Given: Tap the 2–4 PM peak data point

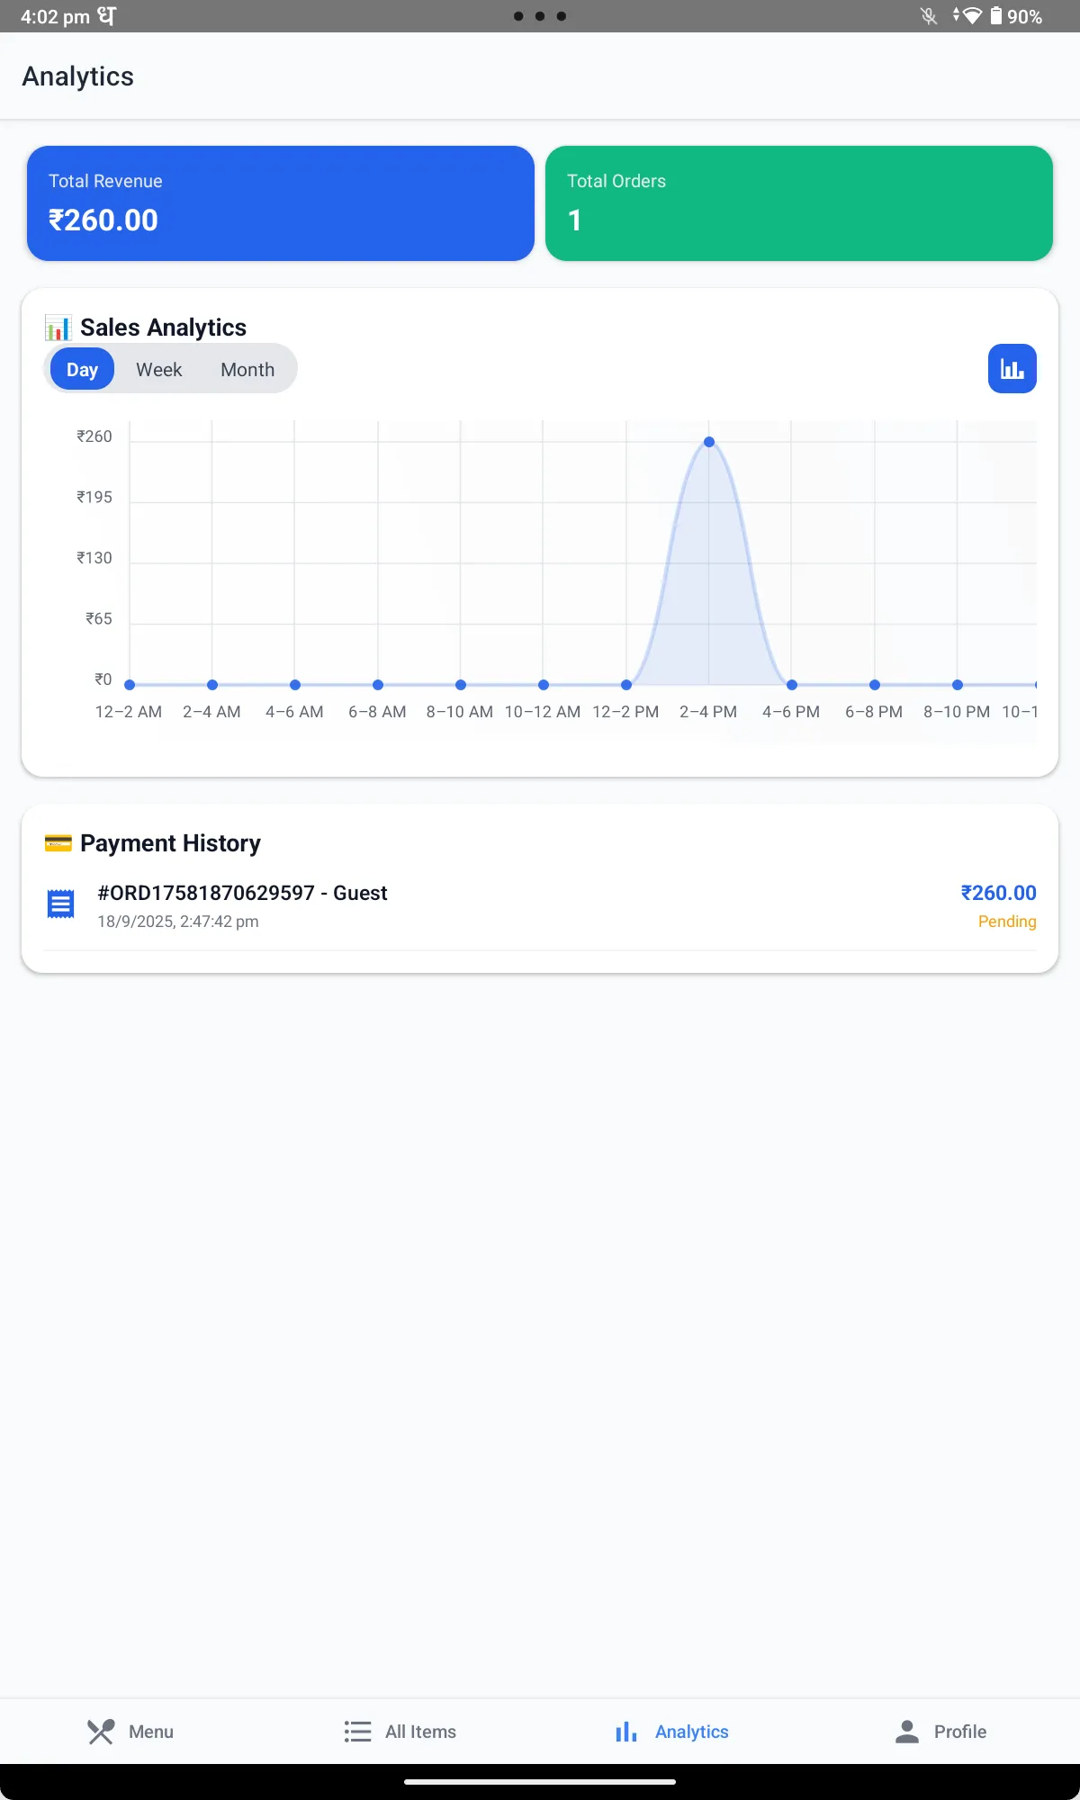Looking at the screenshot, I should (709, 442).
